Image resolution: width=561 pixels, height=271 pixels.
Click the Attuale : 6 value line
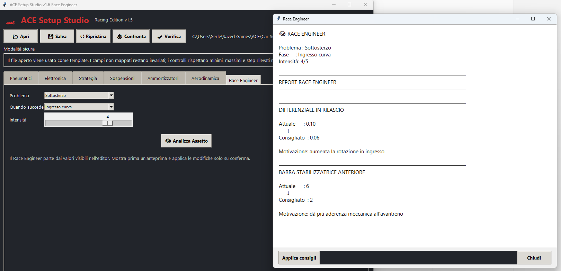tap(294, 186)
